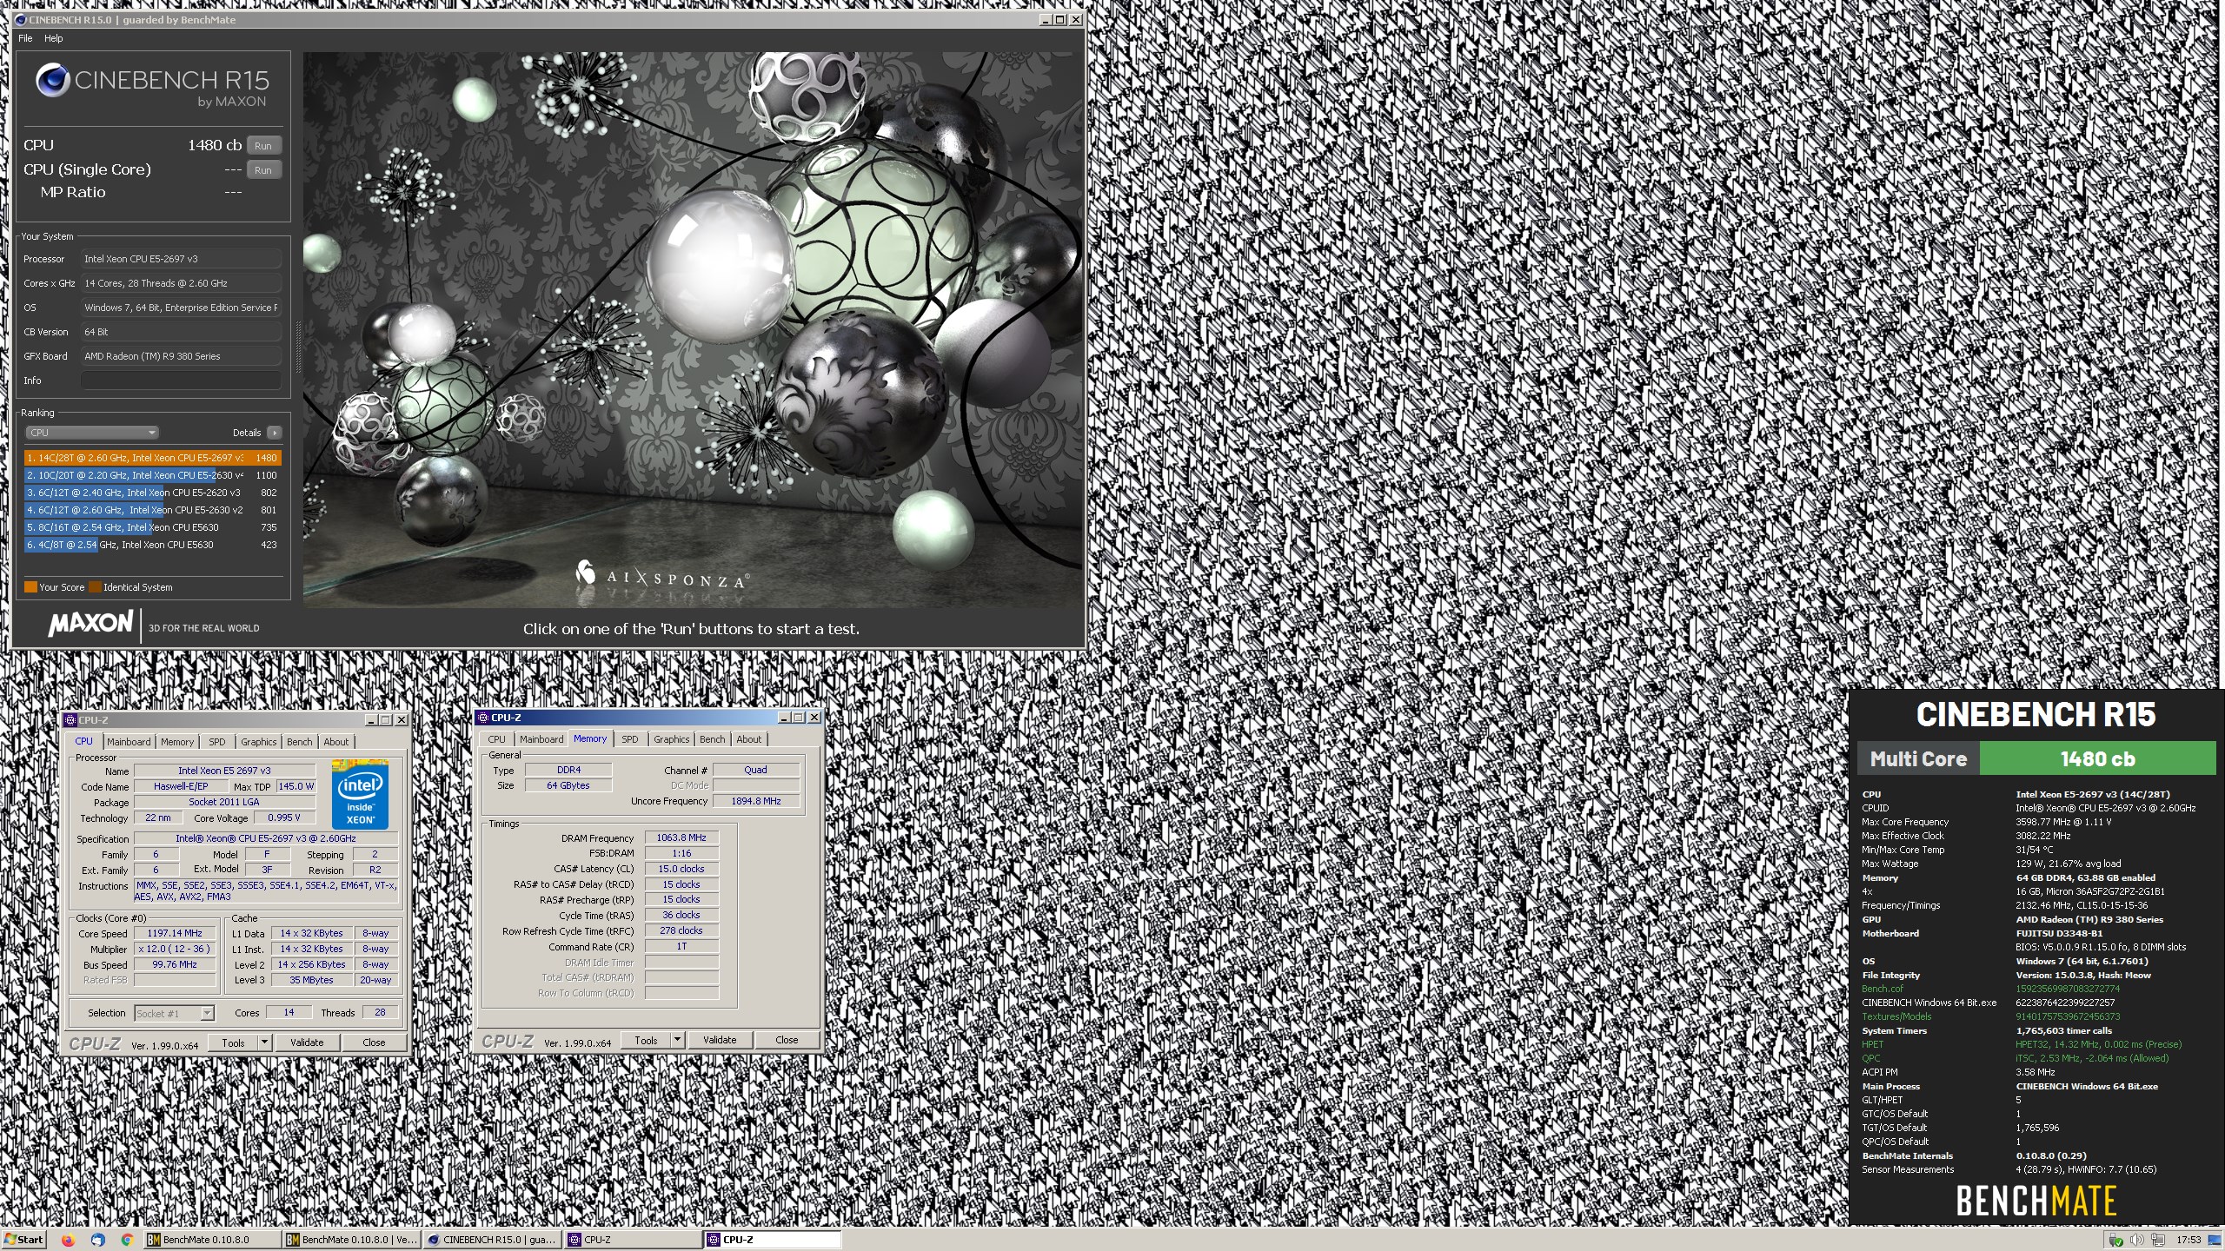2225x1251 pixels.
Task: Click the Firefox icon in the taskbar
Action: pyautogui.click(x=68, y=1240)
